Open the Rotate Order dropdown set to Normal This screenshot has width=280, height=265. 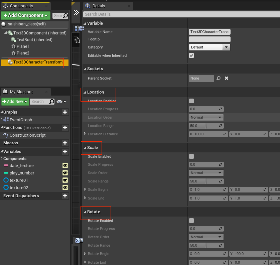click(206, 237)
